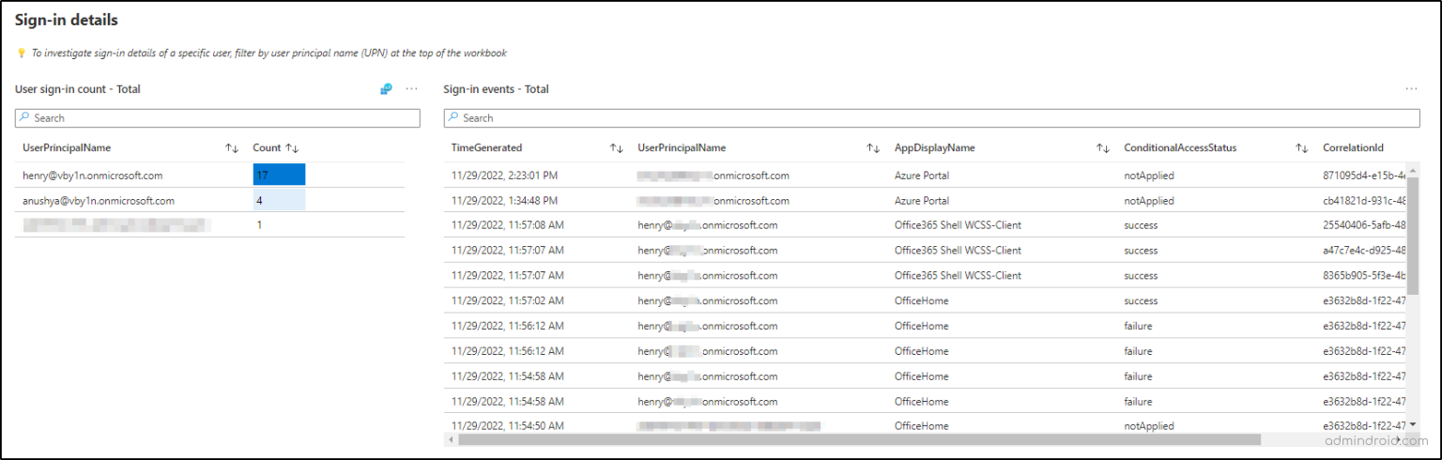Click henry user name in 11:57:08 AM row
This screenshot has height=460, width=1442.
point(708,225)
